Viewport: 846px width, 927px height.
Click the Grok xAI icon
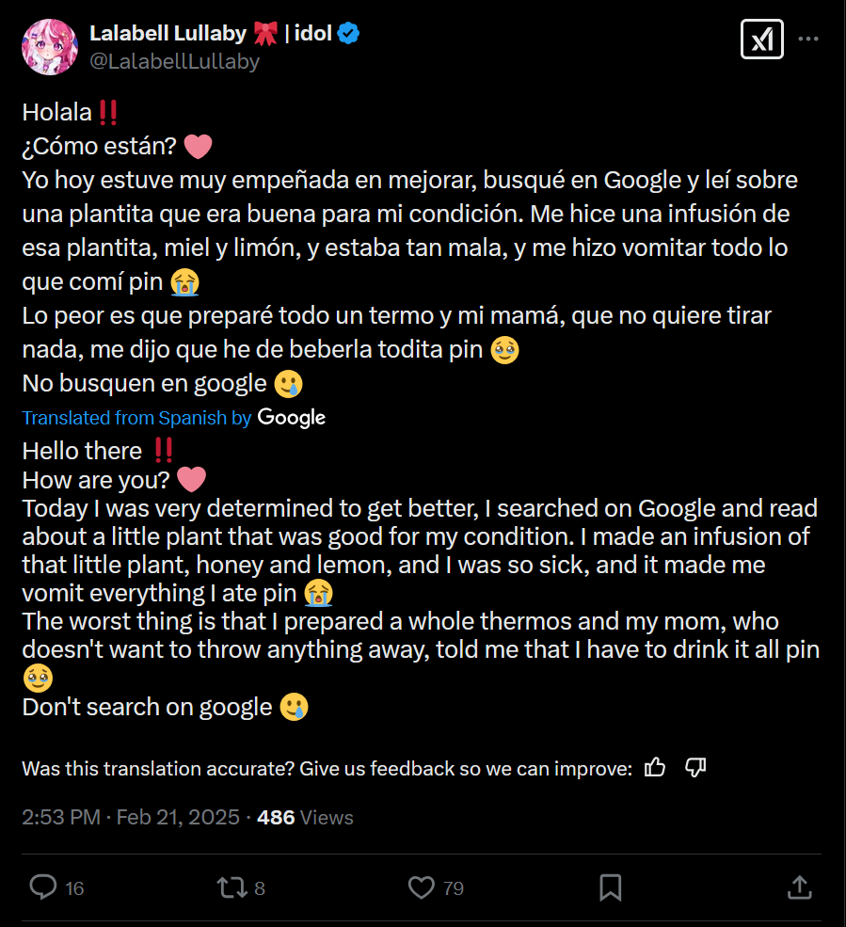pyautogui.click(x=761, y=40)
